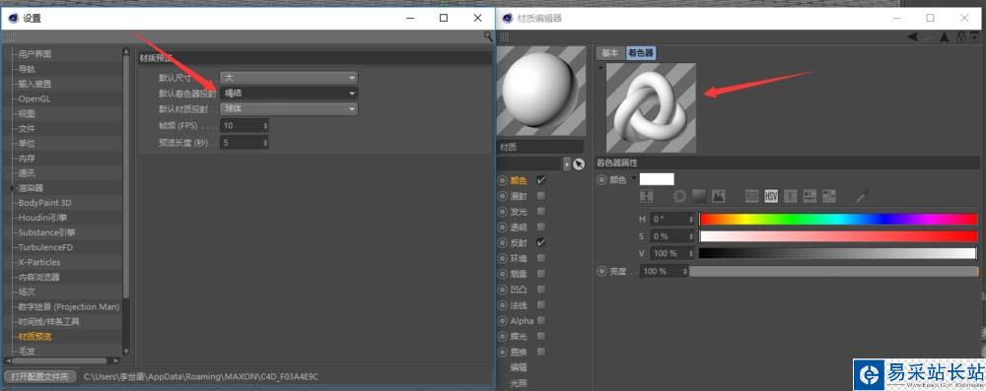
Task: Switch to the 着色器 tab
Action: [641, 53]
